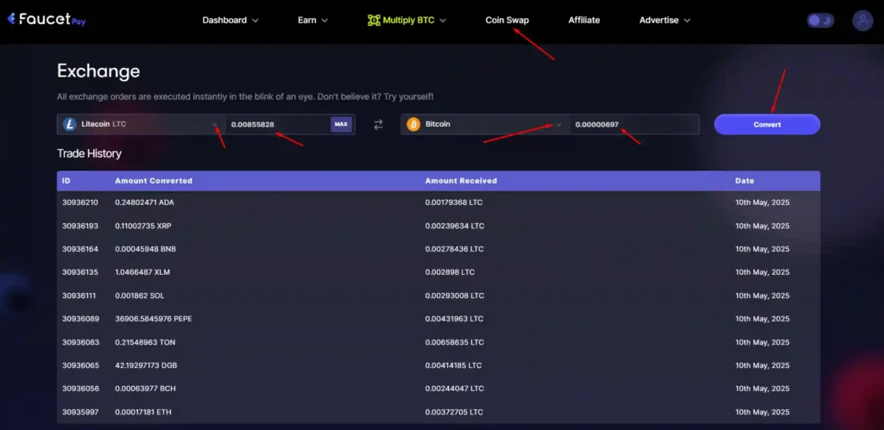Click 0.00179368 LTC received value
The width and height of the screenshot is (884, 430).
point(454,203)
